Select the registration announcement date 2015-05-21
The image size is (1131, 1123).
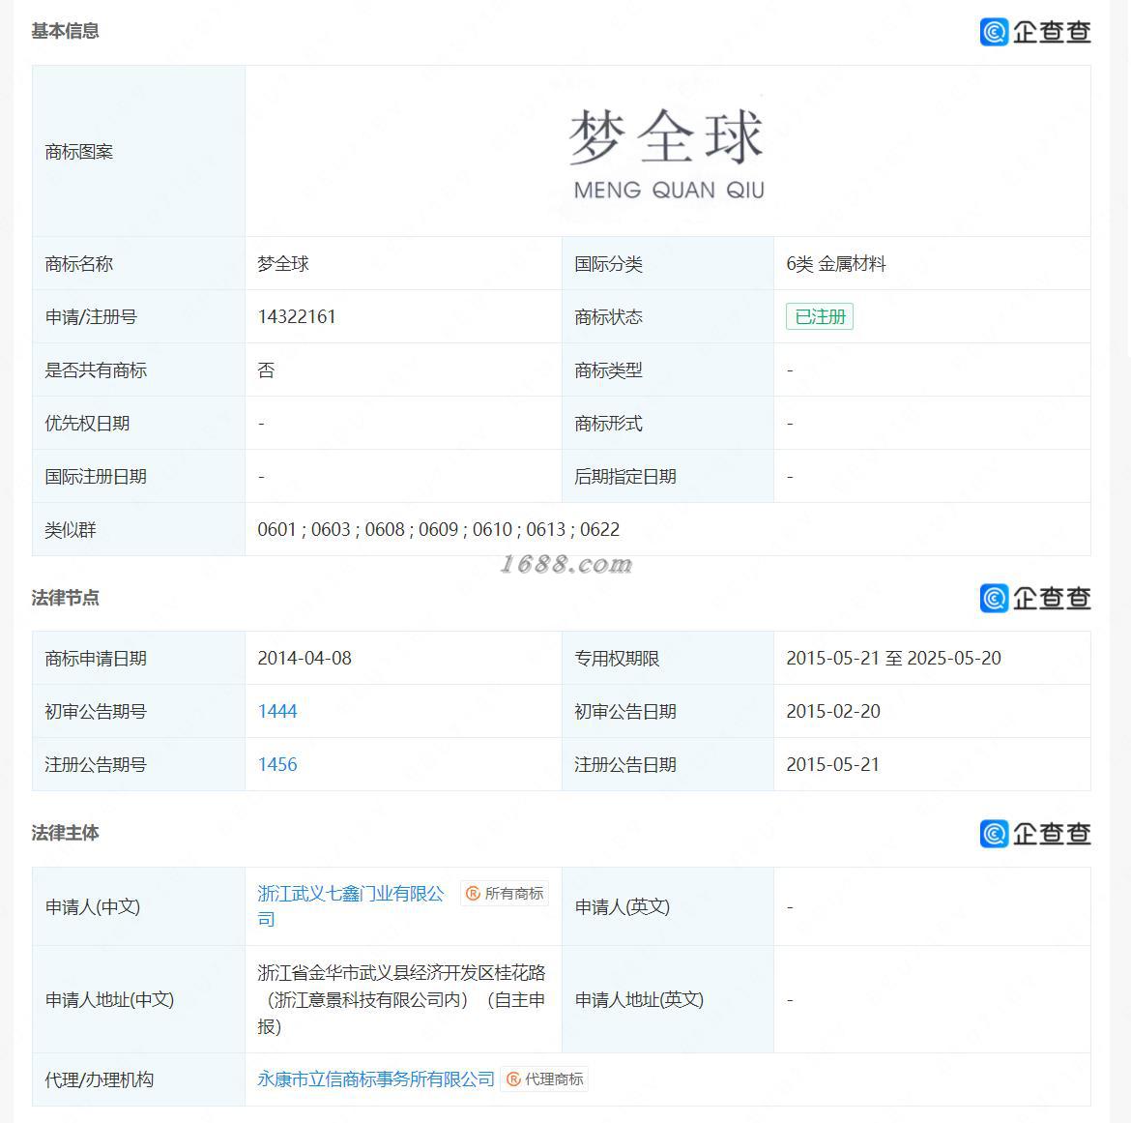833,764
